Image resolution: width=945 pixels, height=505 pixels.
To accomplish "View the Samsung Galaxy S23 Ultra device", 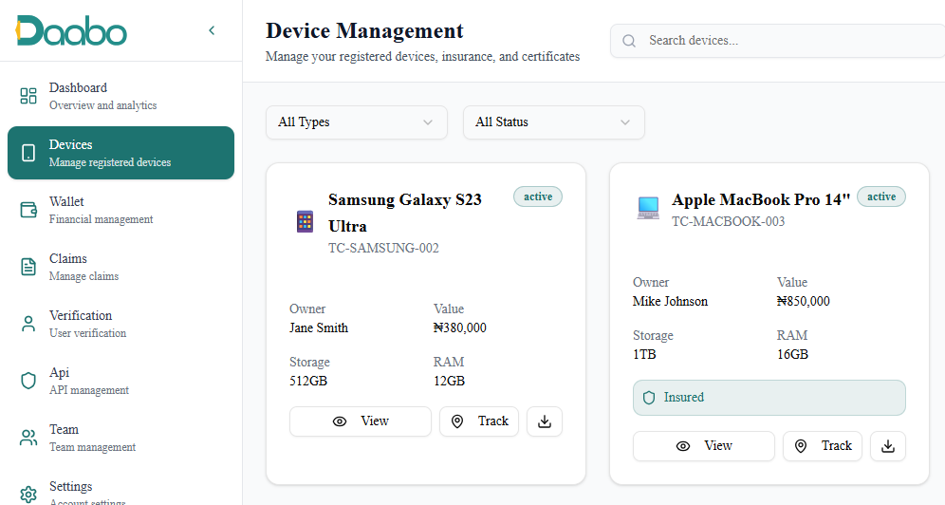I will pyautogui.click(x=361, y=421).
